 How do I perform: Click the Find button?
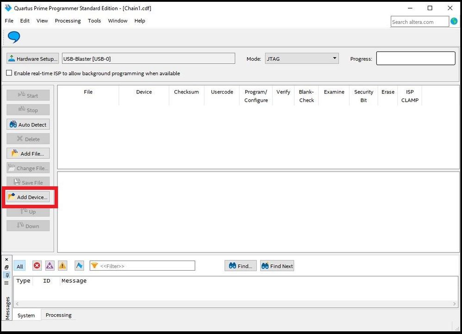click(240, 266)
